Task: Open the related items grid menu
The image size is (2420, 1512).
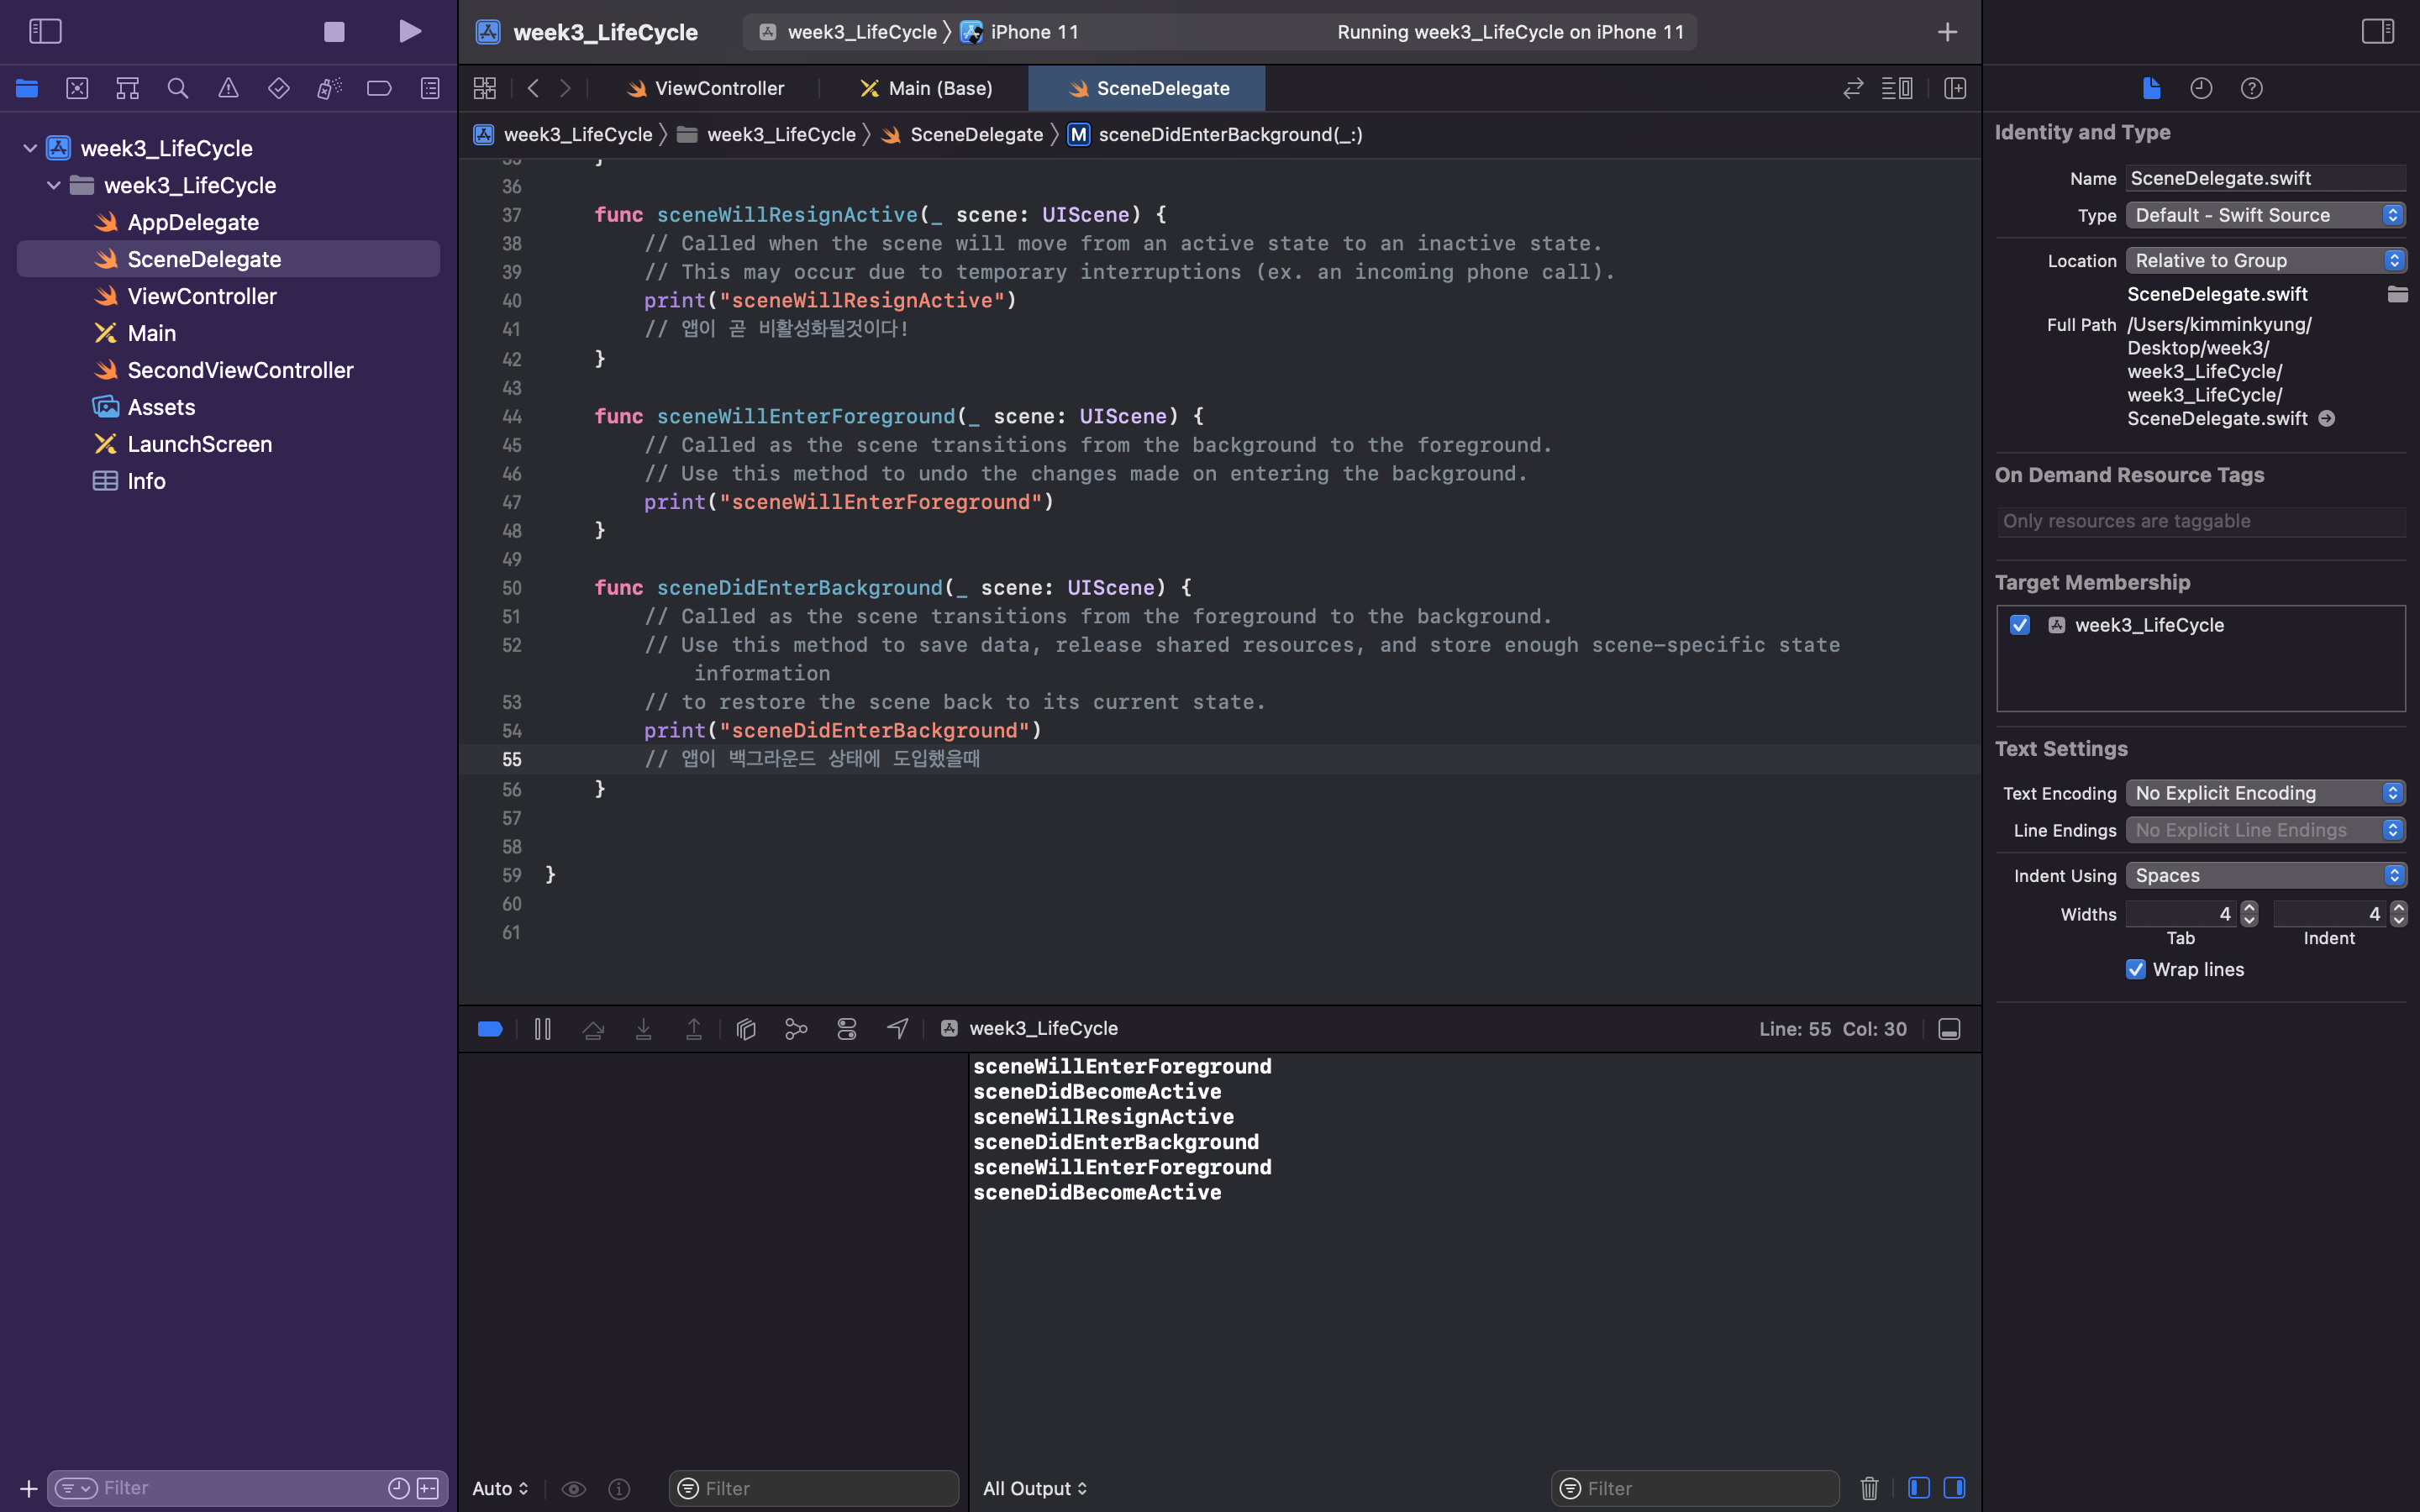Action: (485, 88)
